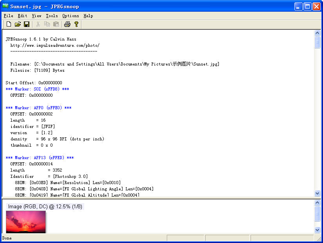Click the Cut scissors icon
The width and height of the screenshot is (323, 243).
38,24
